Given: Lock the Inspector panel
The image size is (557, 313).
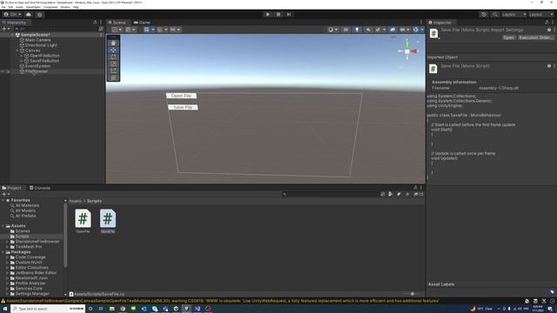Looking at the screenshot, I should [x=547, y=23].
